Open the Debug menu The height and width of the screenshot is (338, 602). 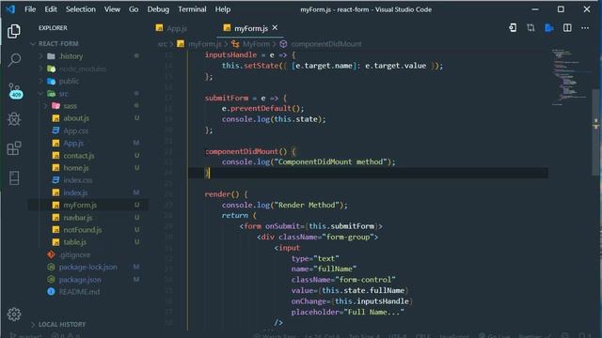pos(158,9)
